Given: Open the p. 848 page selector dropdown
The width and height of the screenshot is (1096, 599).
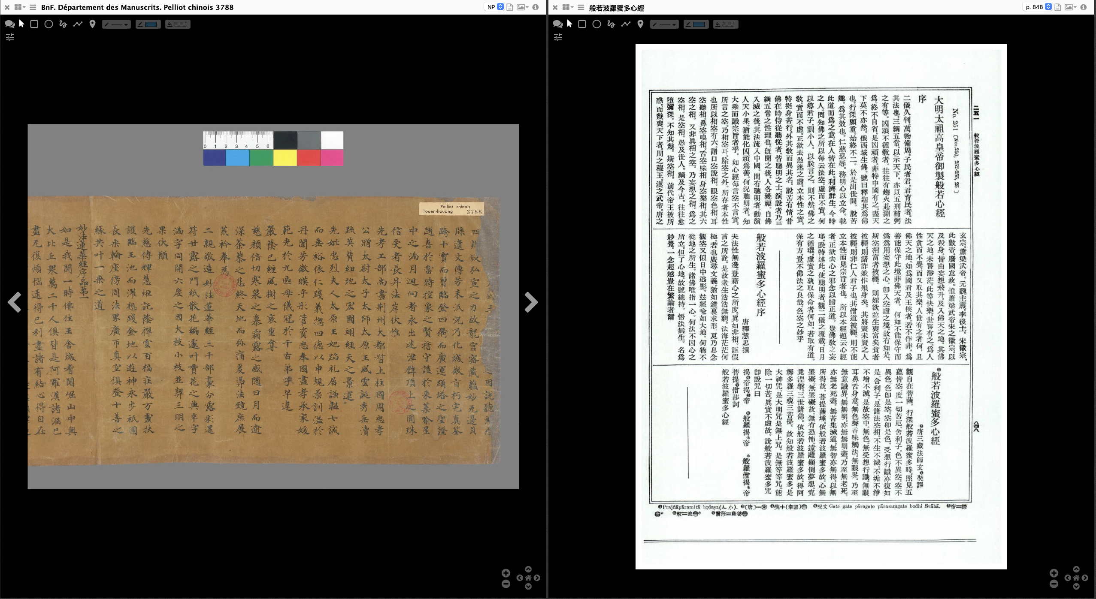Looking at the screenshot, I should pyautogui.click(x=1037, y=7).
